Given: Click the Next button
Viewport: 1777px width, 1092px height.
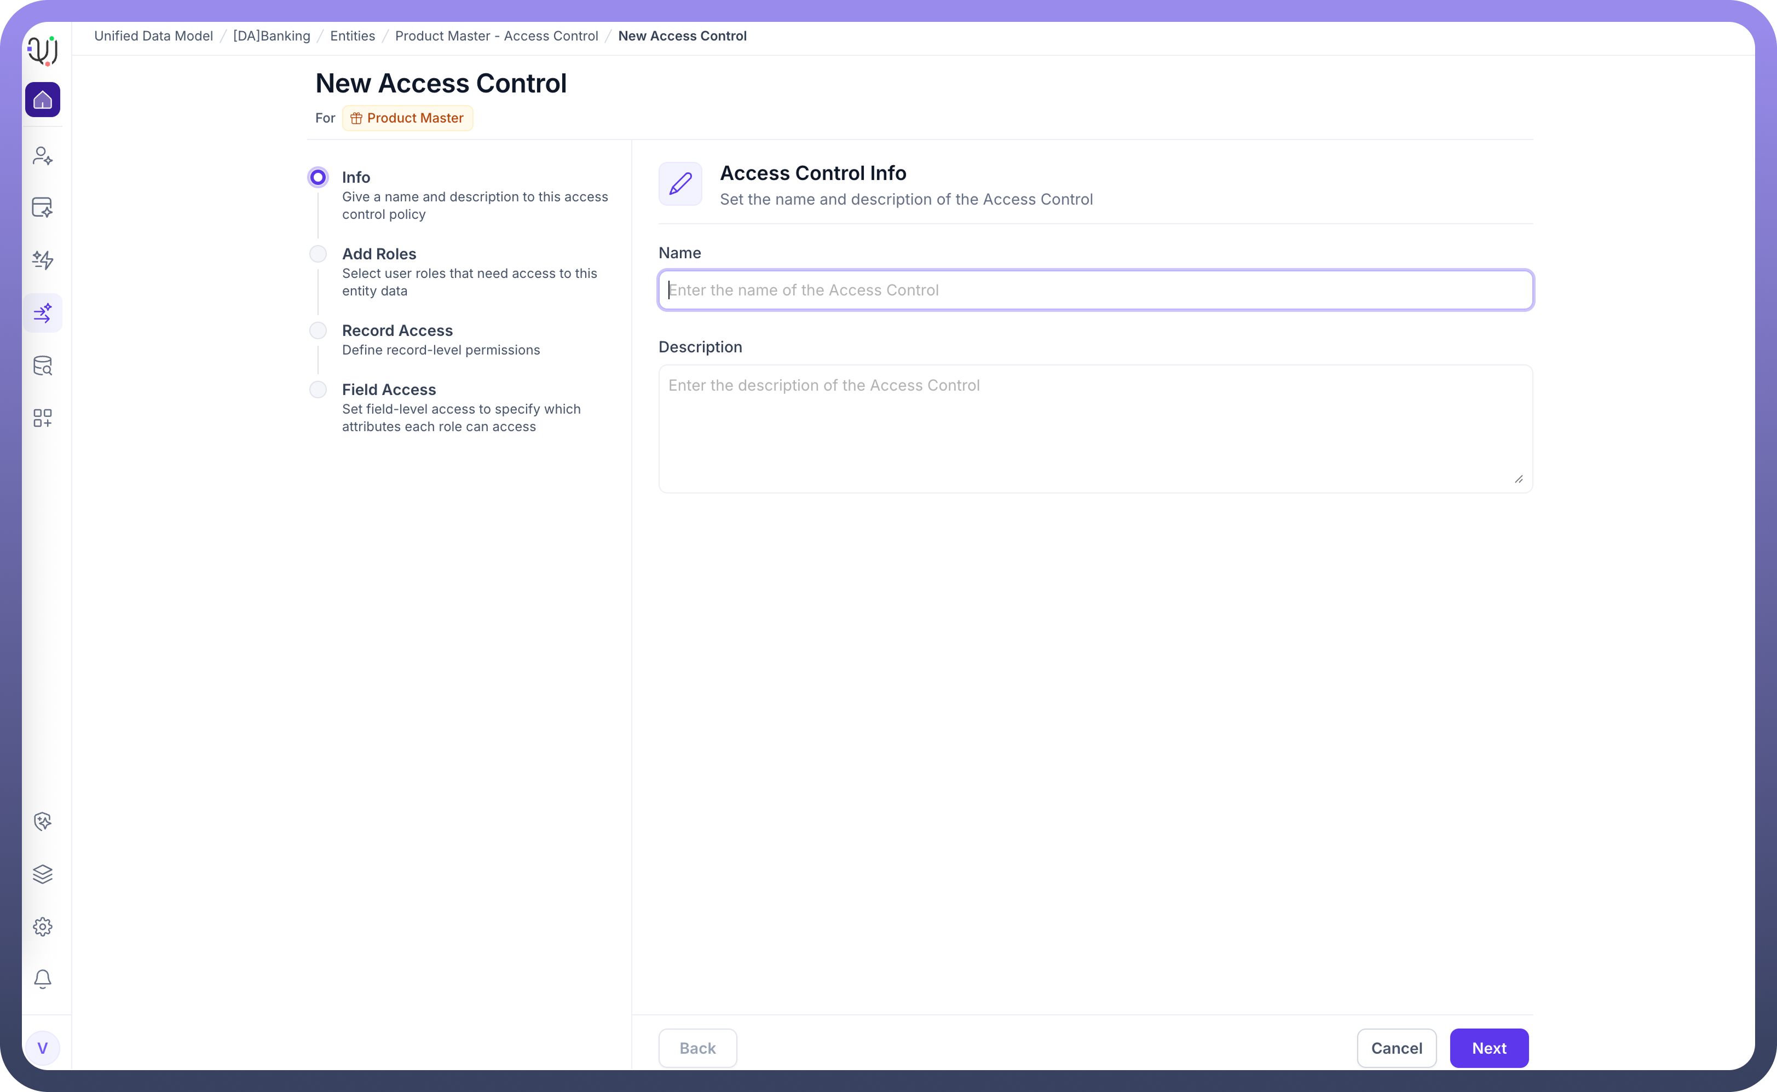Looking at the screenshot, I should (x=1488, y=1048).
